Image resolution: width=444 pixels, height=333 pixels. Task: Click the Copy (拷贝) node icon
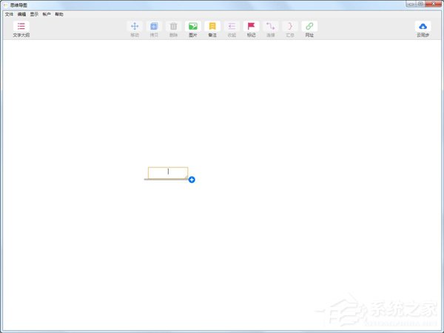click(x=154, y=27)
